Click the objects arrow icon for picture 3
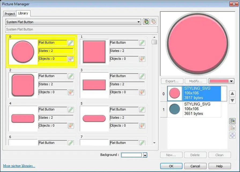Image resolution: width=240 pixels, height=172 pixels. click(142, 92)
